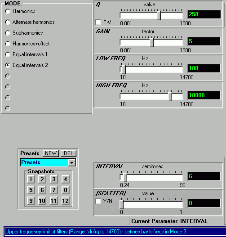Screen dimensions: 226x237
Task: Click the SCATTER slider handle
Action: tap(121, 205)
